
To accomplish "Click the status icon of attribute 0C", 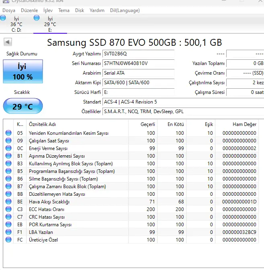I will (8, 148).
